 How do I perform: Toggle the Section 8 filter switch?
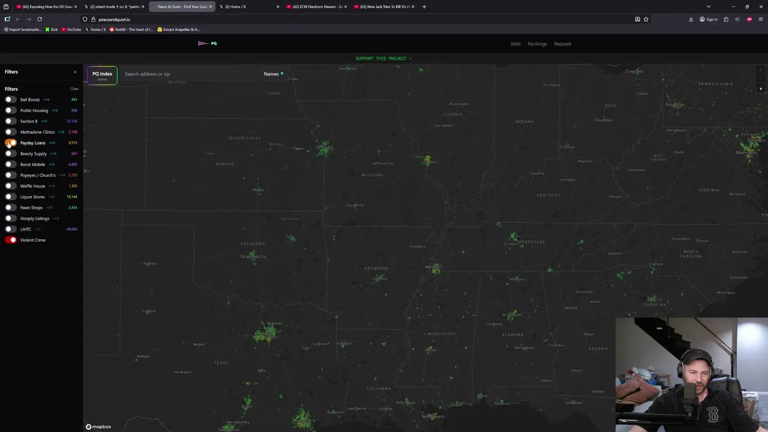coord(10,121)
